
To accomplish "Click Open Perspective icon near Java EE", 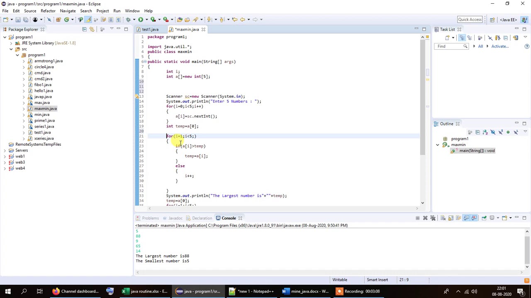I will (x=492, y=19).
